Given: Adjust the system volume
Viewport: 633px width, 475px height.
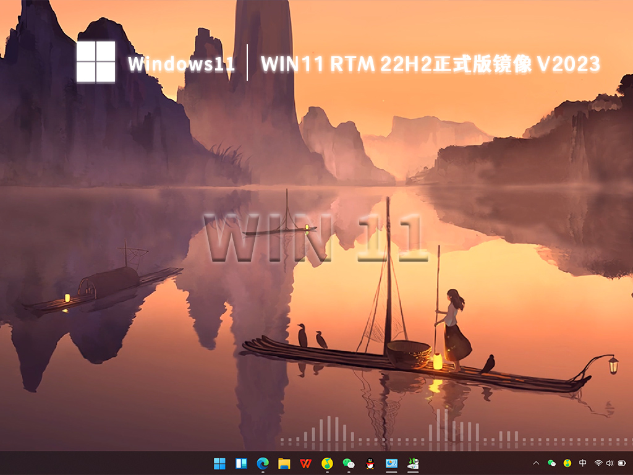Looking at the screenshot, I should (610, 463).
